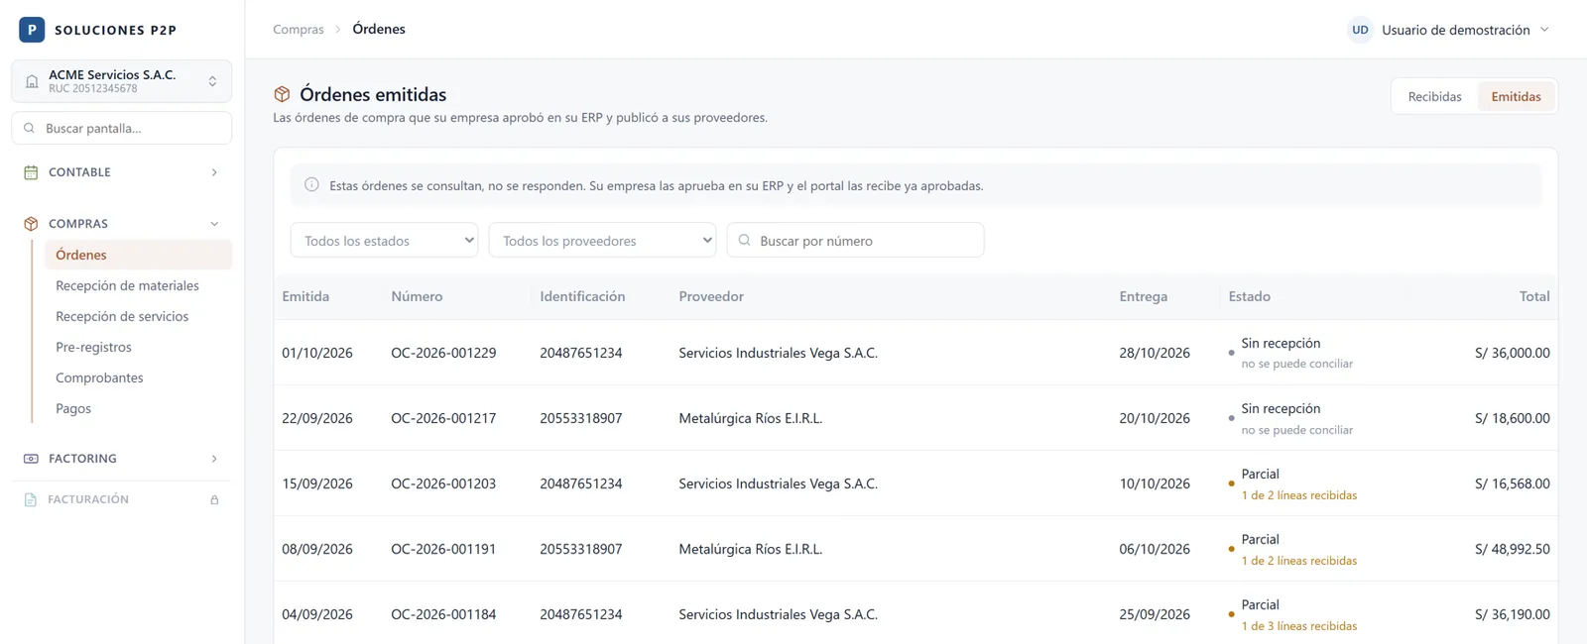Click the total S/ 36,000.00

pyautogui.click(x=1512, y=353)
